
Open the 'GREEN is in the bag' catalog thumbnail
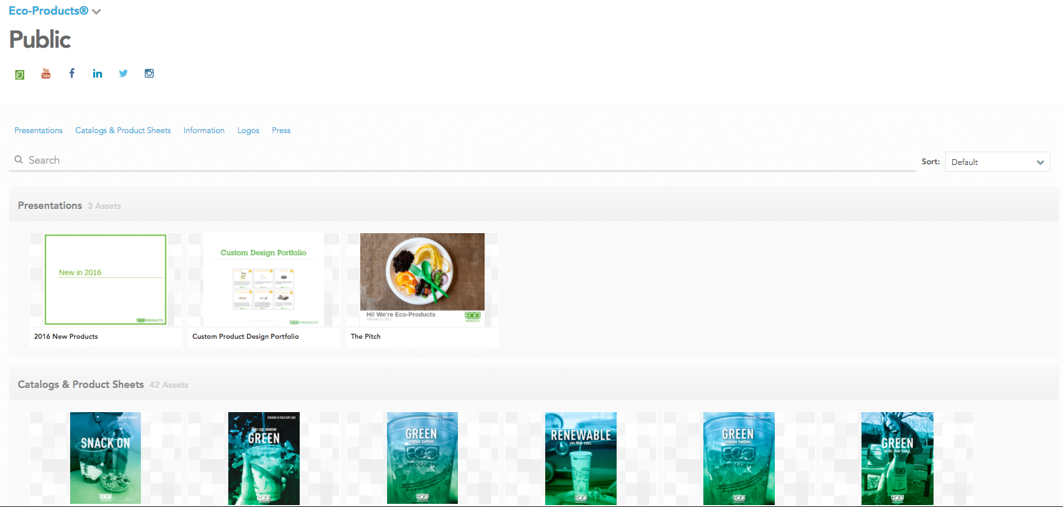[x=897, y=459]
